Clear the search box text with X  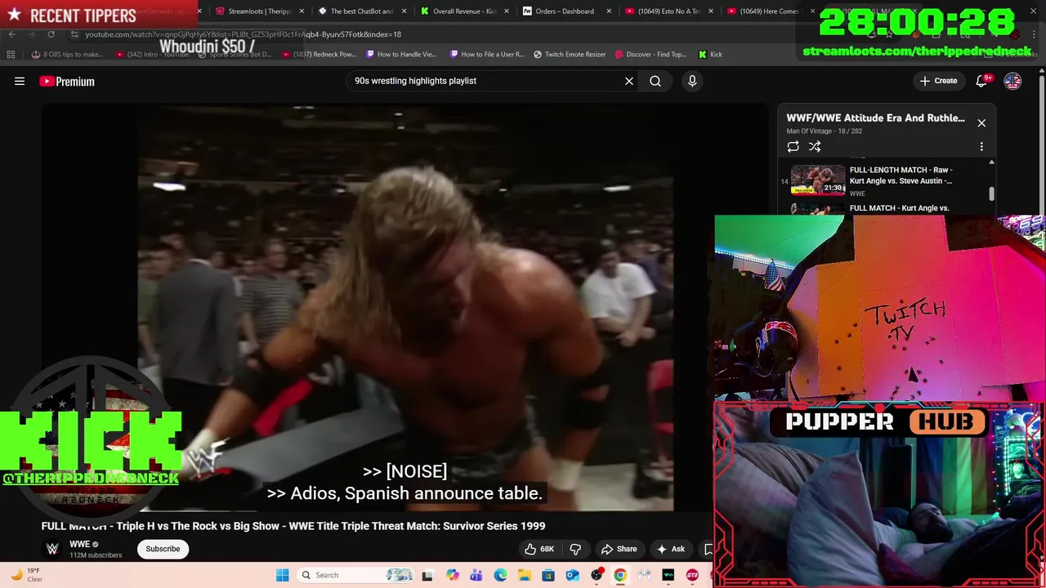[x=629, y=81]
